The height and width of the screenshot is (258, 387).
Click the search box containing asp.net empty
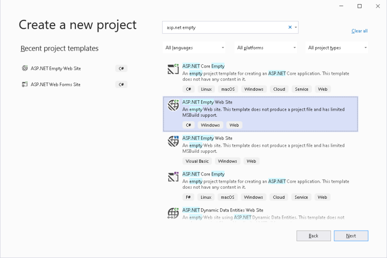click(226, 27)
